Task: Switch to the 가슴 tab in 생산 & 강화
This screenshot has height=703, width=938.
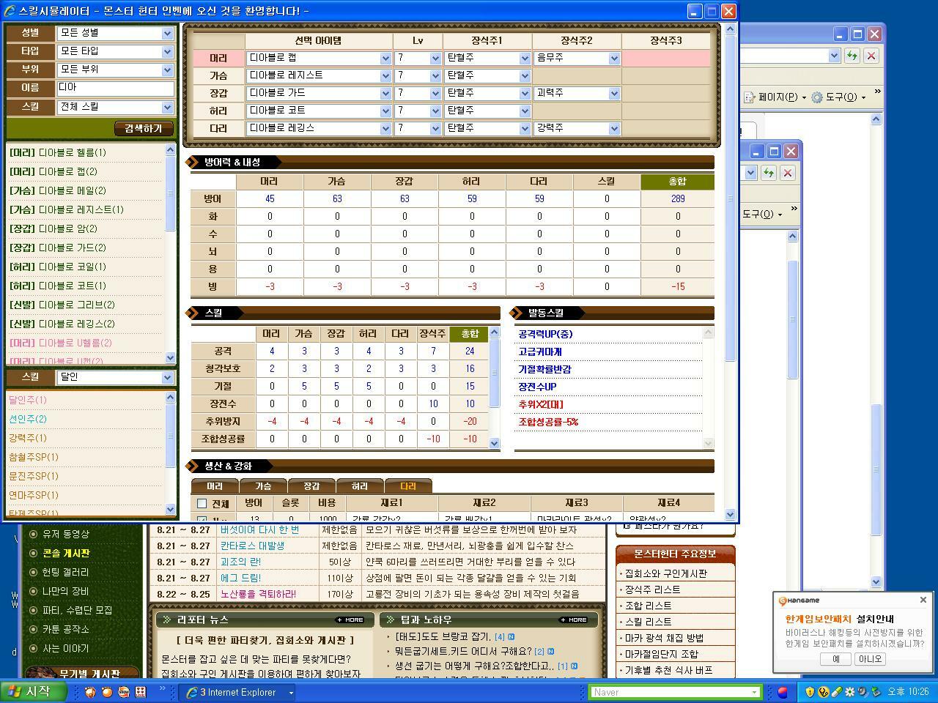Action: click(x=264, y=486)
